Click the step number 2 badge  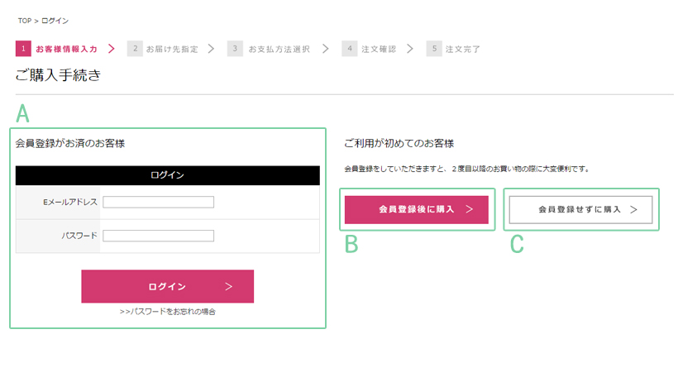tap(135, 49)
